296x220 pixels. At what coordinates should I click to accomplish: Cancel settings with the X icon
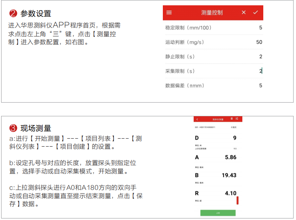244,13
